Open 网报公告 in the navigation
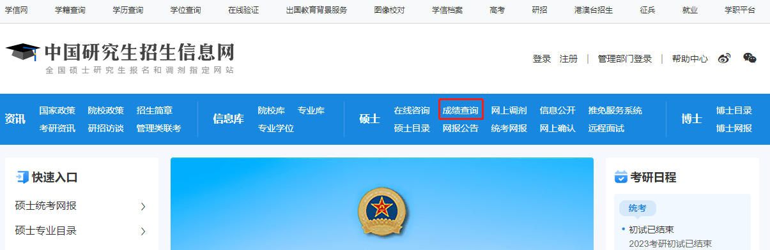This screenshot has width=770, height=250. [461, 128]
